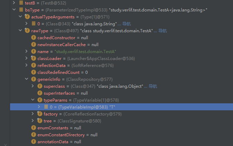Image resolution: width=233 pixels, height=146 pixels.
Task: Collapse the genericInfo node
Action: [26, 79]
